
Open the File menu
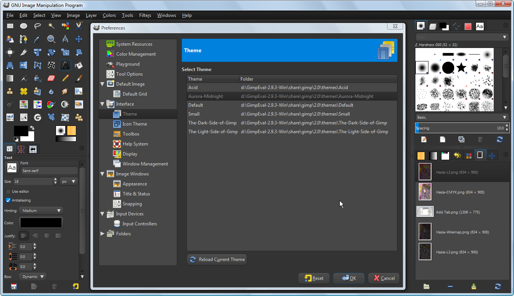click(10, 15)
